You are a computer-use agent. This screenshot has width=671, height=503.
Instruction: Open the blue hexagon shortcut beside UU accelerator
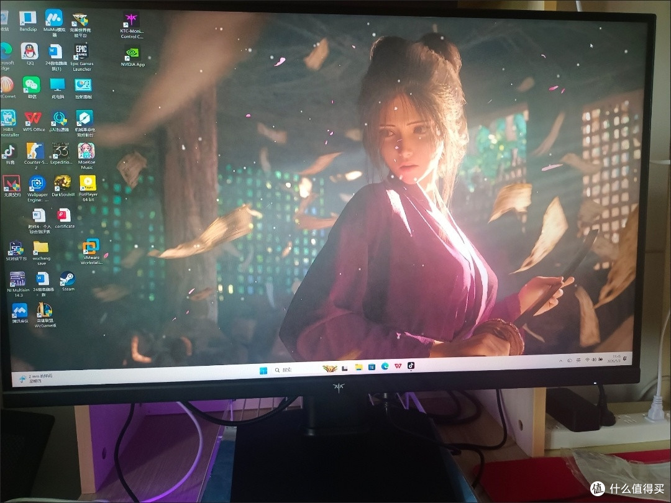point(84,124)
